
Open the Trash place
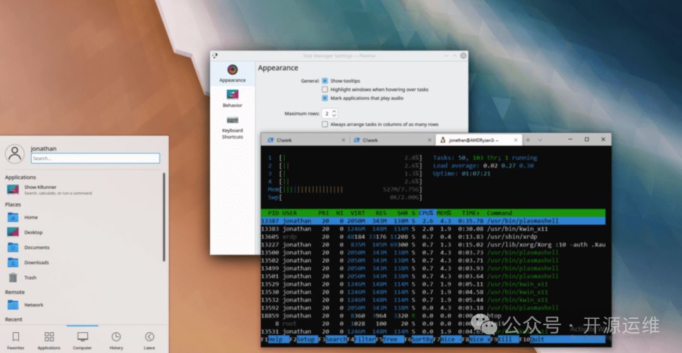[13, 277]
